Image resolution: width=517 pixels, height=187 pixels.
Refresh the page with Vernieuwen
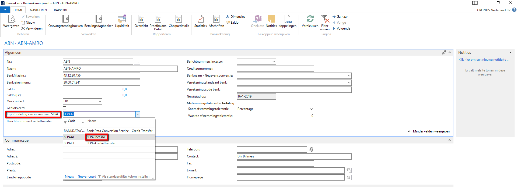click(310, 21)
